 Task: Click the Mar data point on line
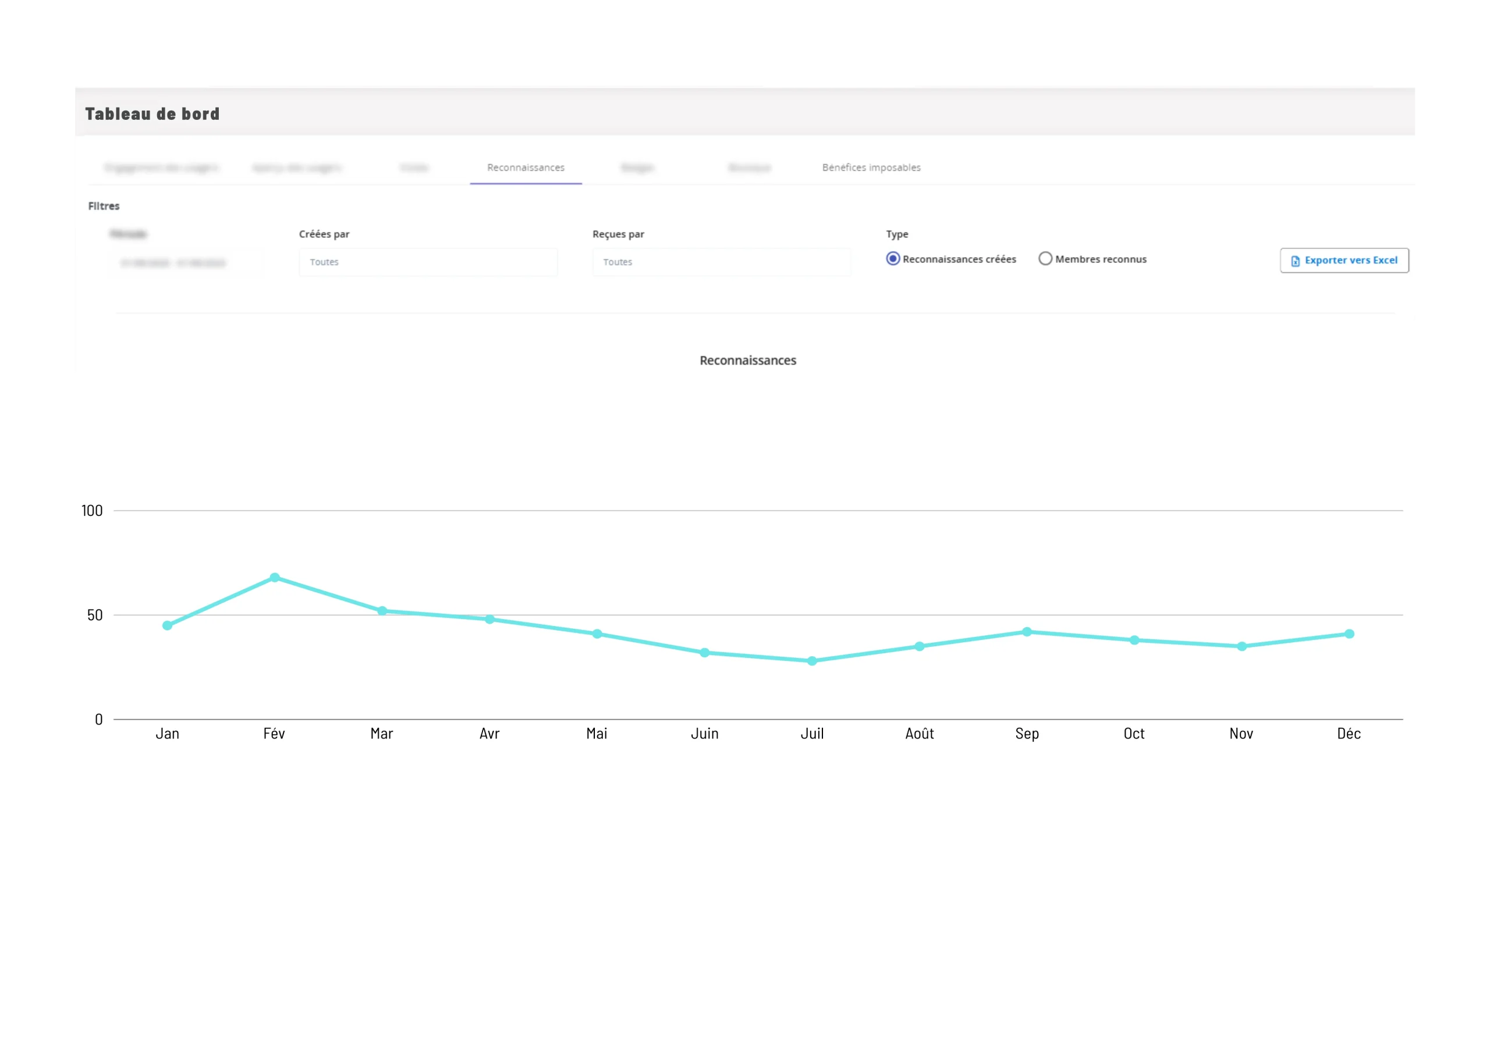(x=382, y=611)
